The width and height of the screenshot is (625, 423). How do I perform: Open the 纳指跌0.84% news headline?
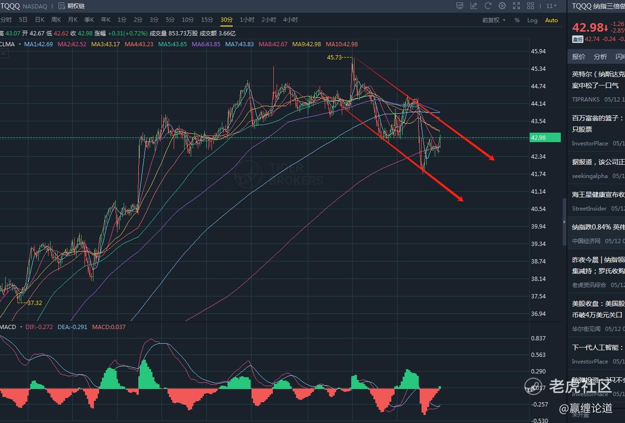599,227
